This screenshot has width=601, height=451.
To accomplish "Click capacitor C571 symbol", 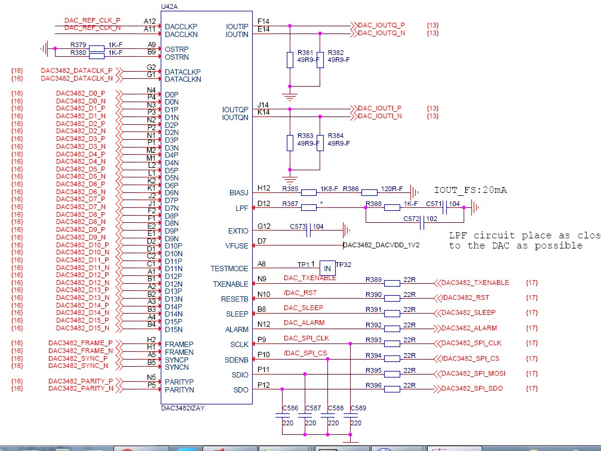I will [x=444, y=208].
